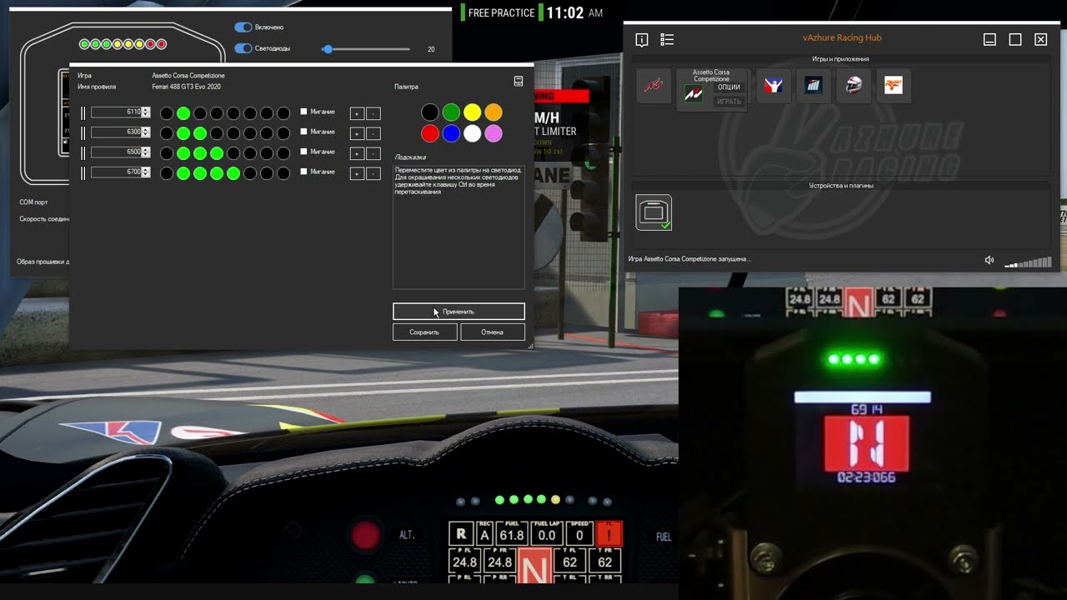The width and height of the screenshot is (1067, 600).
Task: Pick the orange color in the palette
Action: (x=494, y=112)
